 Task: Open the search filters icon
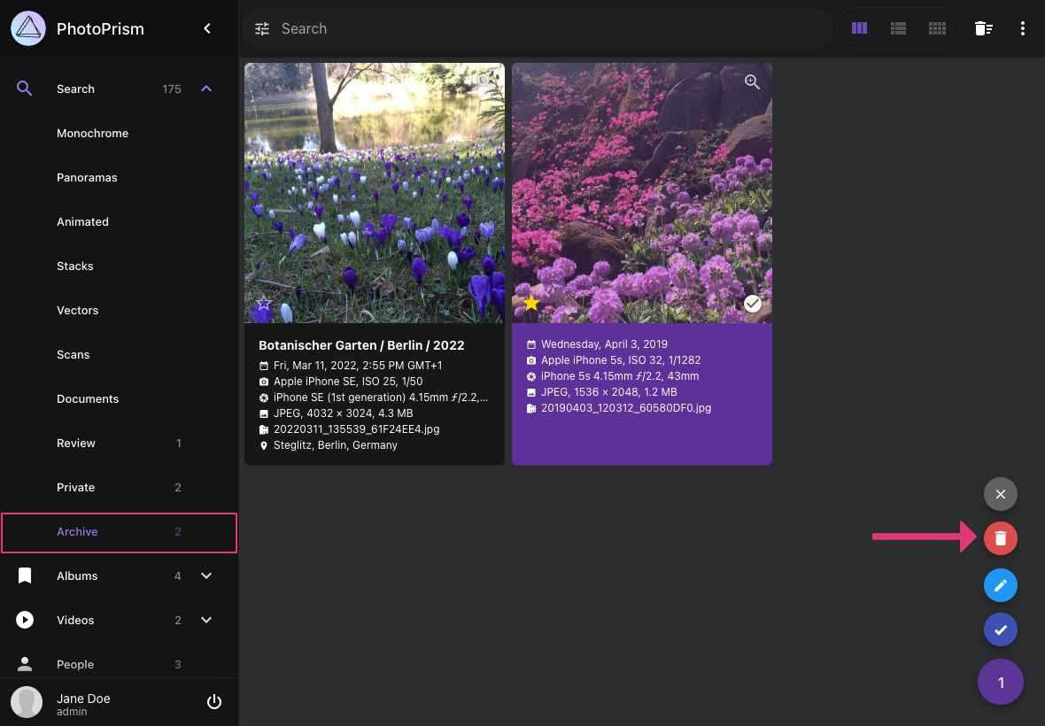[x=262, y=28]
